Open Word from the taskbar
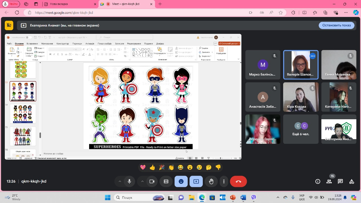 click(x=243, y=197)
